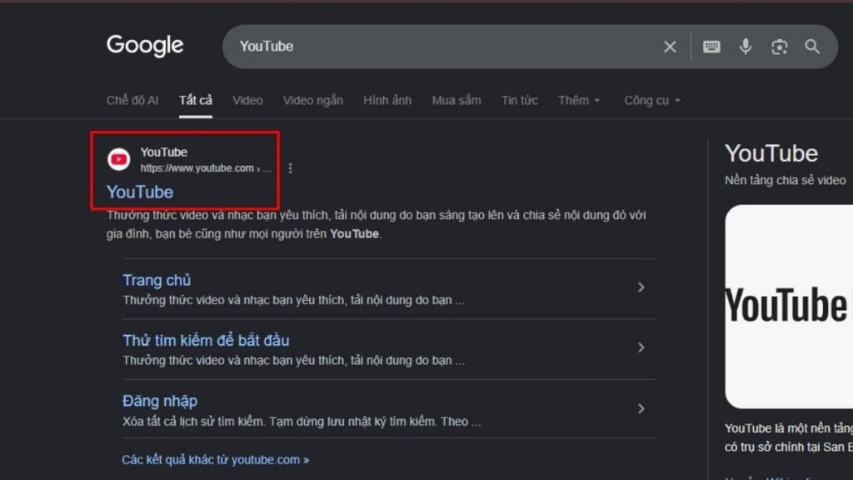Click the YouTube logo image in knowledge panel
853x480 pixels.
[x=789, y=307]
